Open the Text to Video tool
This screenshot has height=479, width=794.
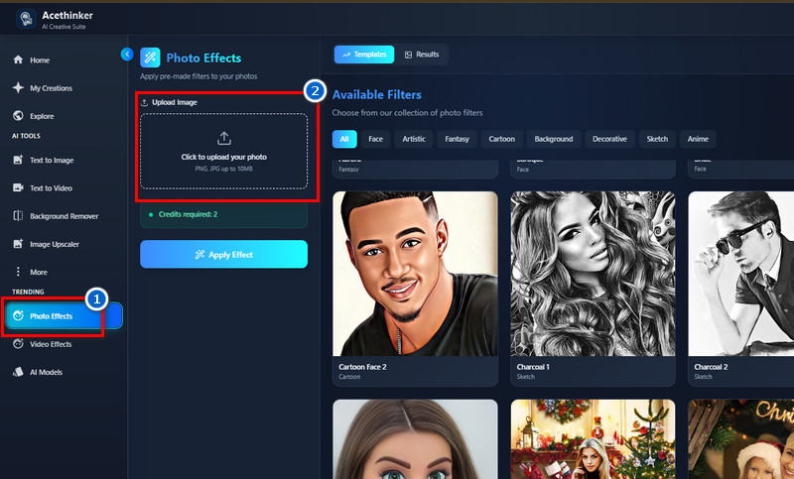coord(51,188)
